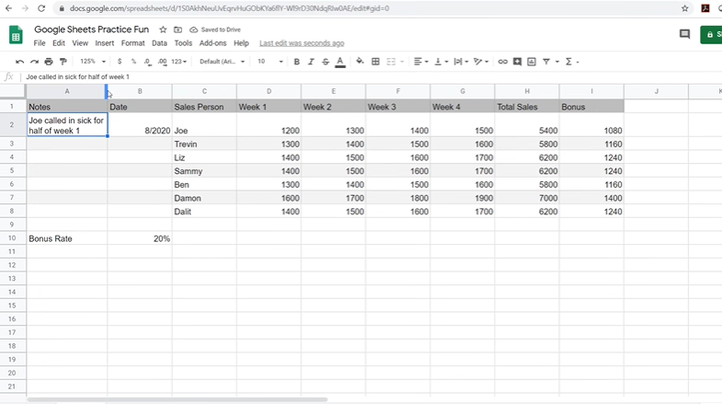The height and width of the screenshot is (404, 722).
Task: Select the Bonus Rate cell
Action: click(67, 238)
